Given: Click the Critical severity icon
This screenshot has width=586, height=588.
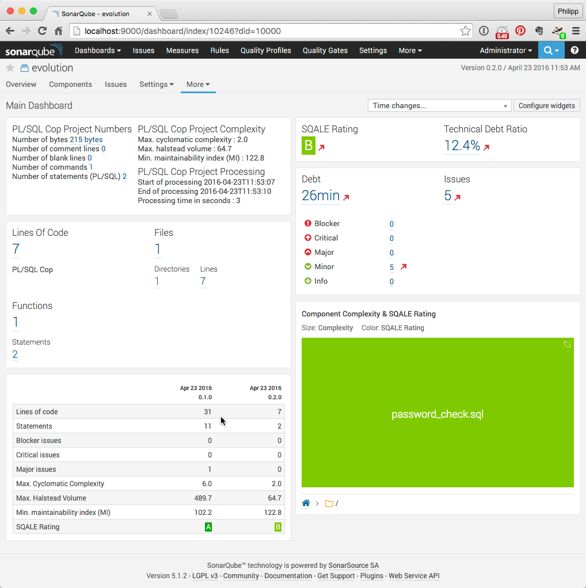Looking at the screenshot, I should (307, 238).
